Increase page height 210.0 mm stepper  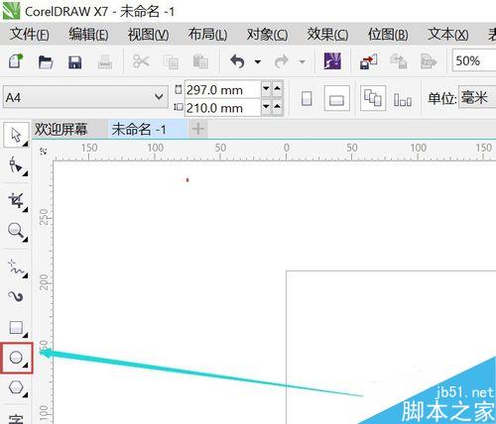(278, 107)
